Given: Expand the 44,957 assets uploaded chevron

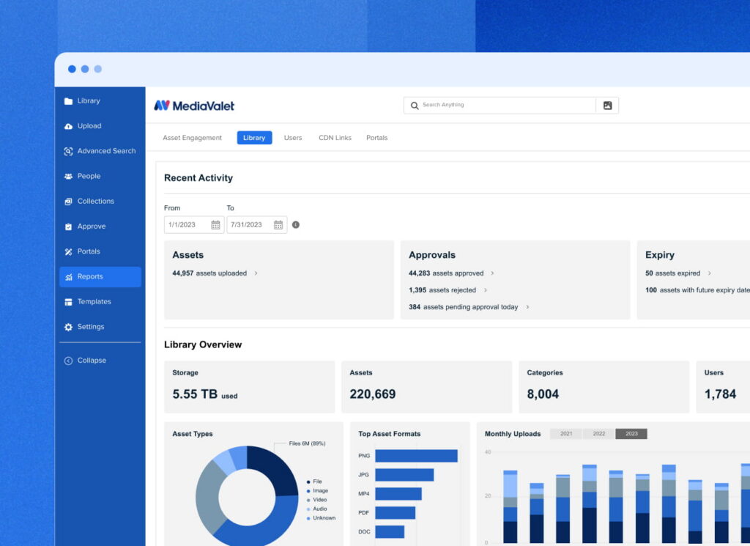Looking at the screenshot, I should [x=256, y=273].
